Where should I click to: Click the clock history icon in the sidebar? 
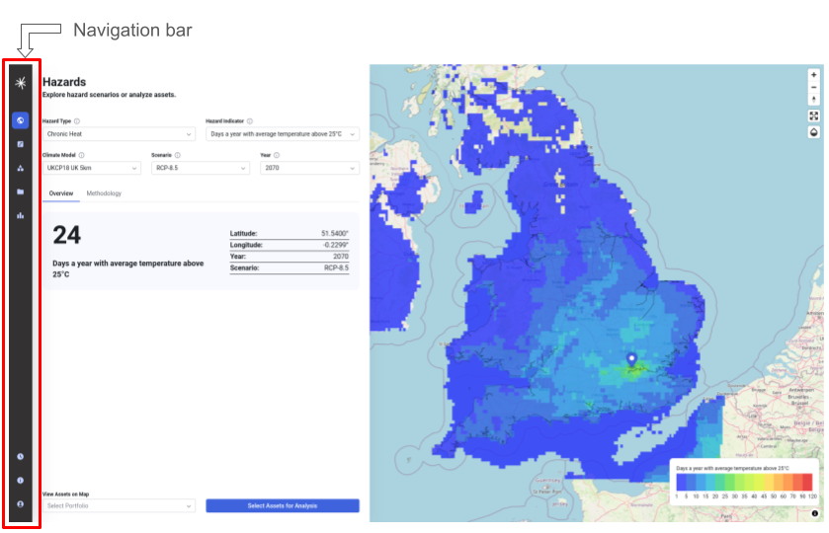[20, 456]
